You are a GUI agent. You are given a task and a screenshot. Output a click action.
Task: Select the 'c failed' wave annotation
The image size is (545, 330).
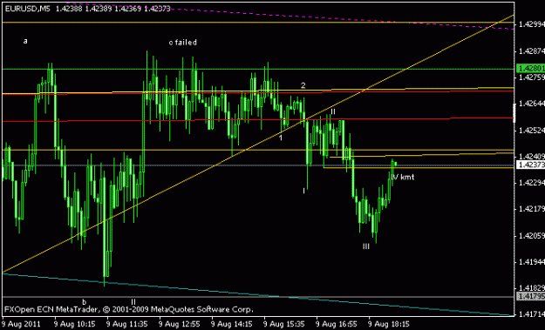183,43
